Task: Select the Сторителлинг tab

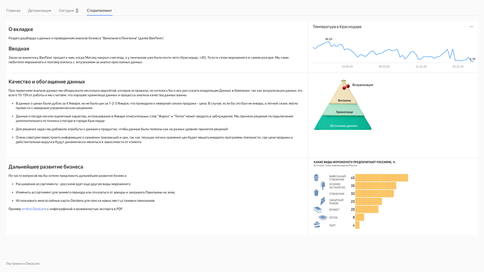Action: pyautogui.click(x=99, y=11)
